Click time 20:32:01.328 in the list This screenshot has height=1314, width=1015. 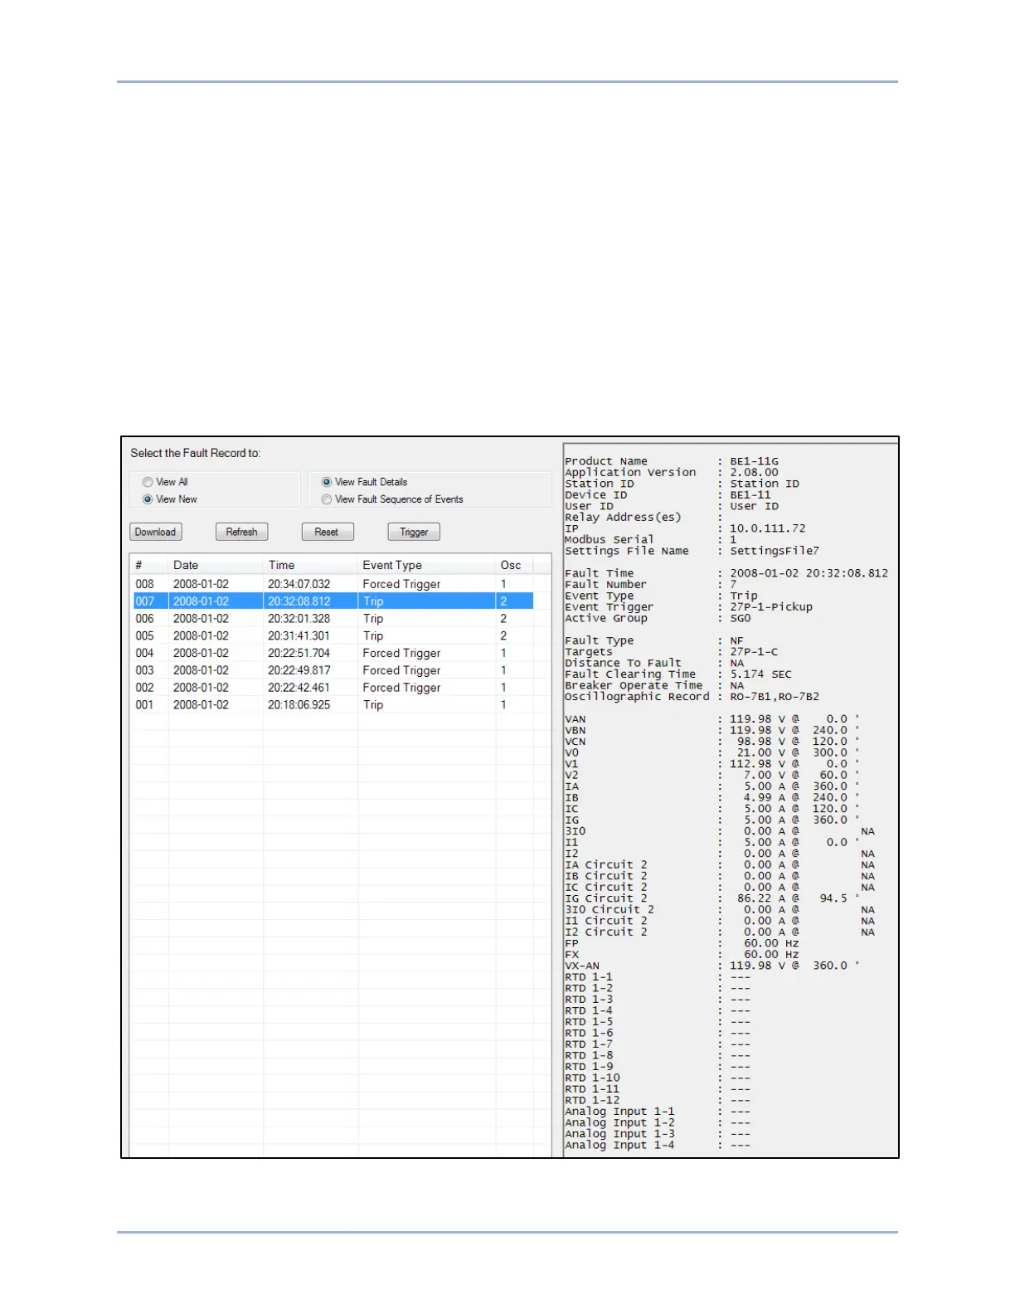pos(299,619)
